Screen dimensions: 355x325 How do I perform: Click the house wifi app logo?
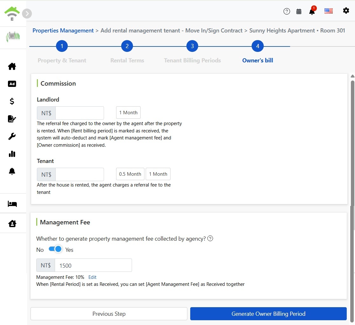12,14
